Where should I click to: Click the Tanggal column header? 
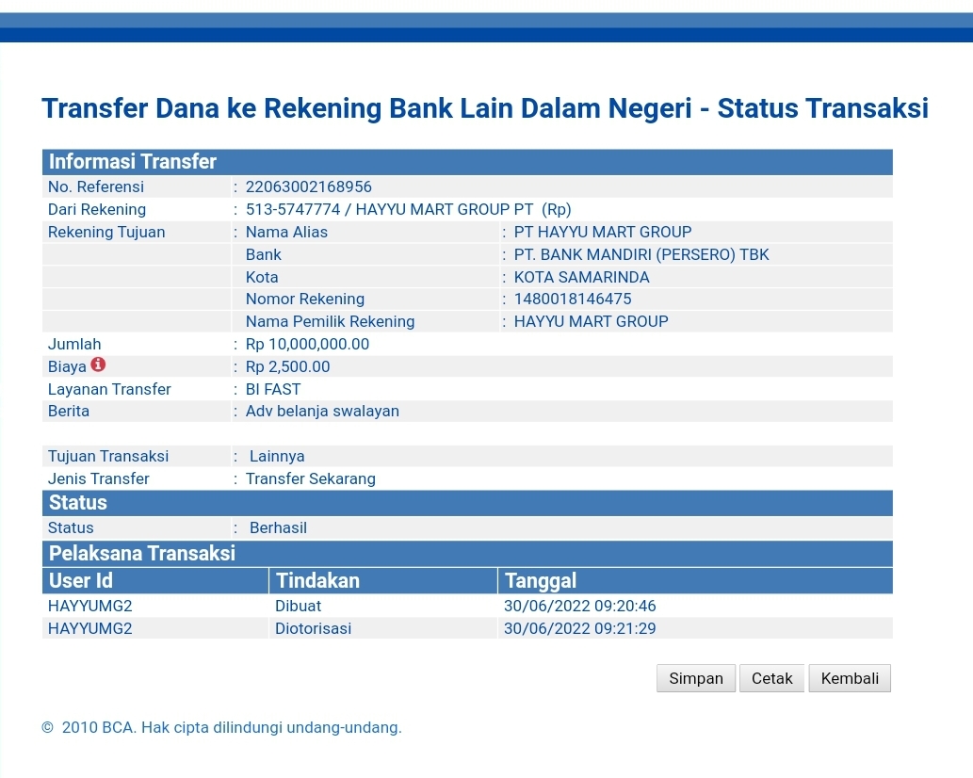click(541, 580)
